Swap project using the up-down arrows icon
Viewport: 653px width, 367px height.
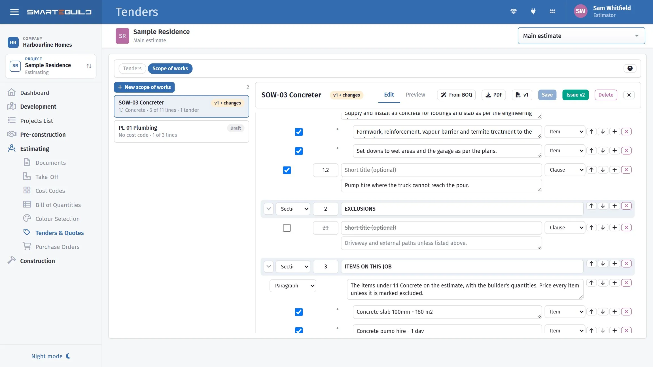pos(89,66)
